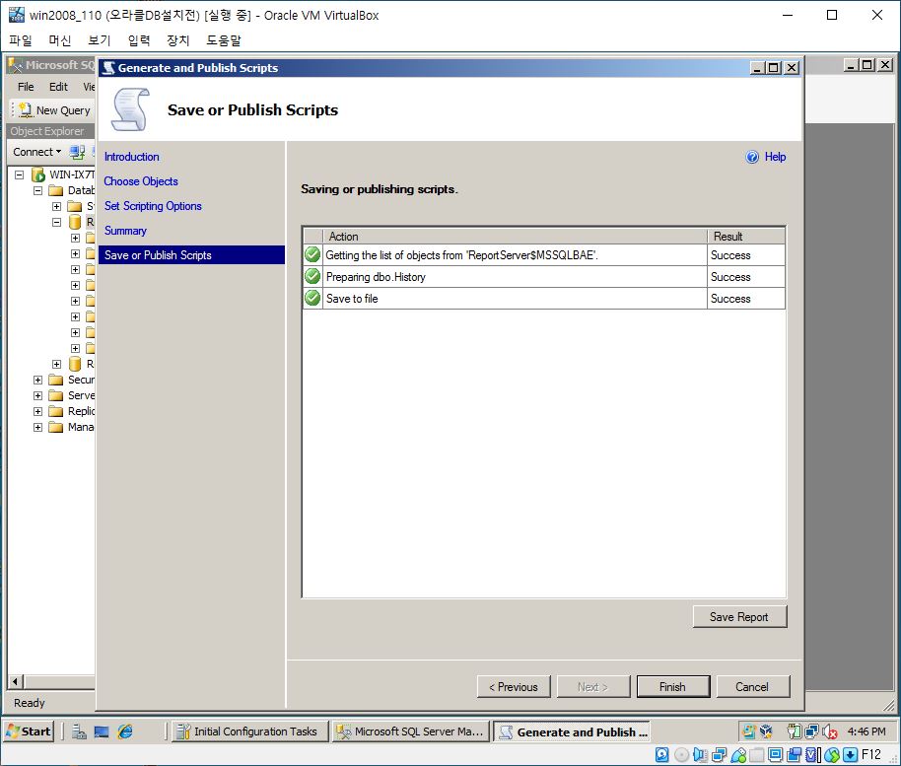
Task: Click the muted volume tray icon
Action: coord(830,731)
